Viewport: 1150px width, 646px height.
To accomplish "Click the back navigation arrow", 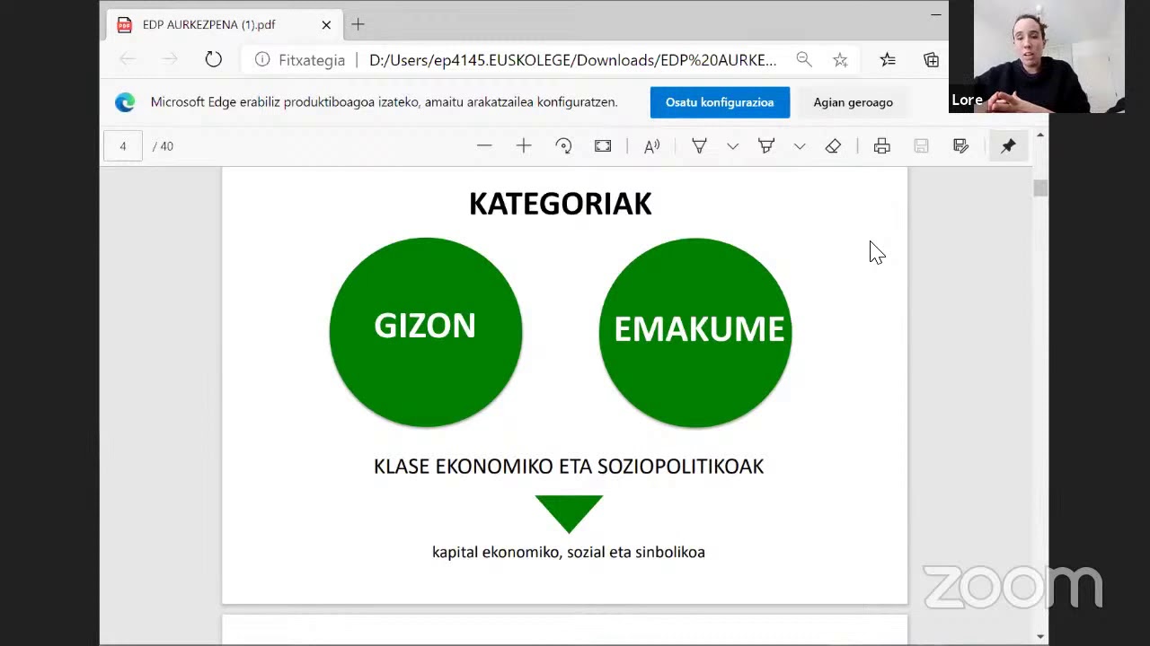I will pyautogui.click(x=128, y=60).
